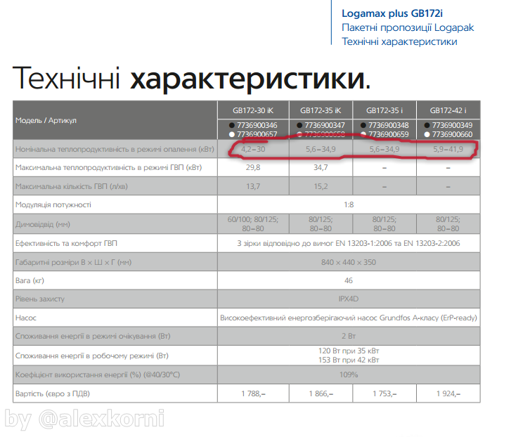
Task: Click the price 1 753,–
Action: [384, 394]
